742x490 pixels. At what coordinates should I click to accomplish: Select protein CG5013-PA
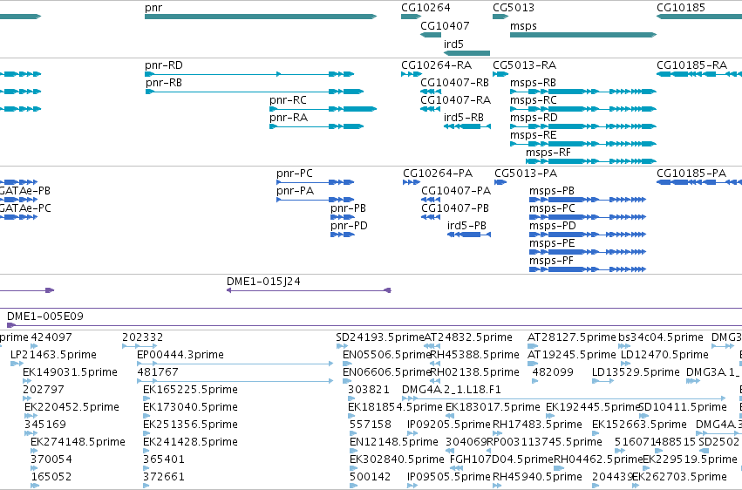pyautogui.click(x=500, y=182)
